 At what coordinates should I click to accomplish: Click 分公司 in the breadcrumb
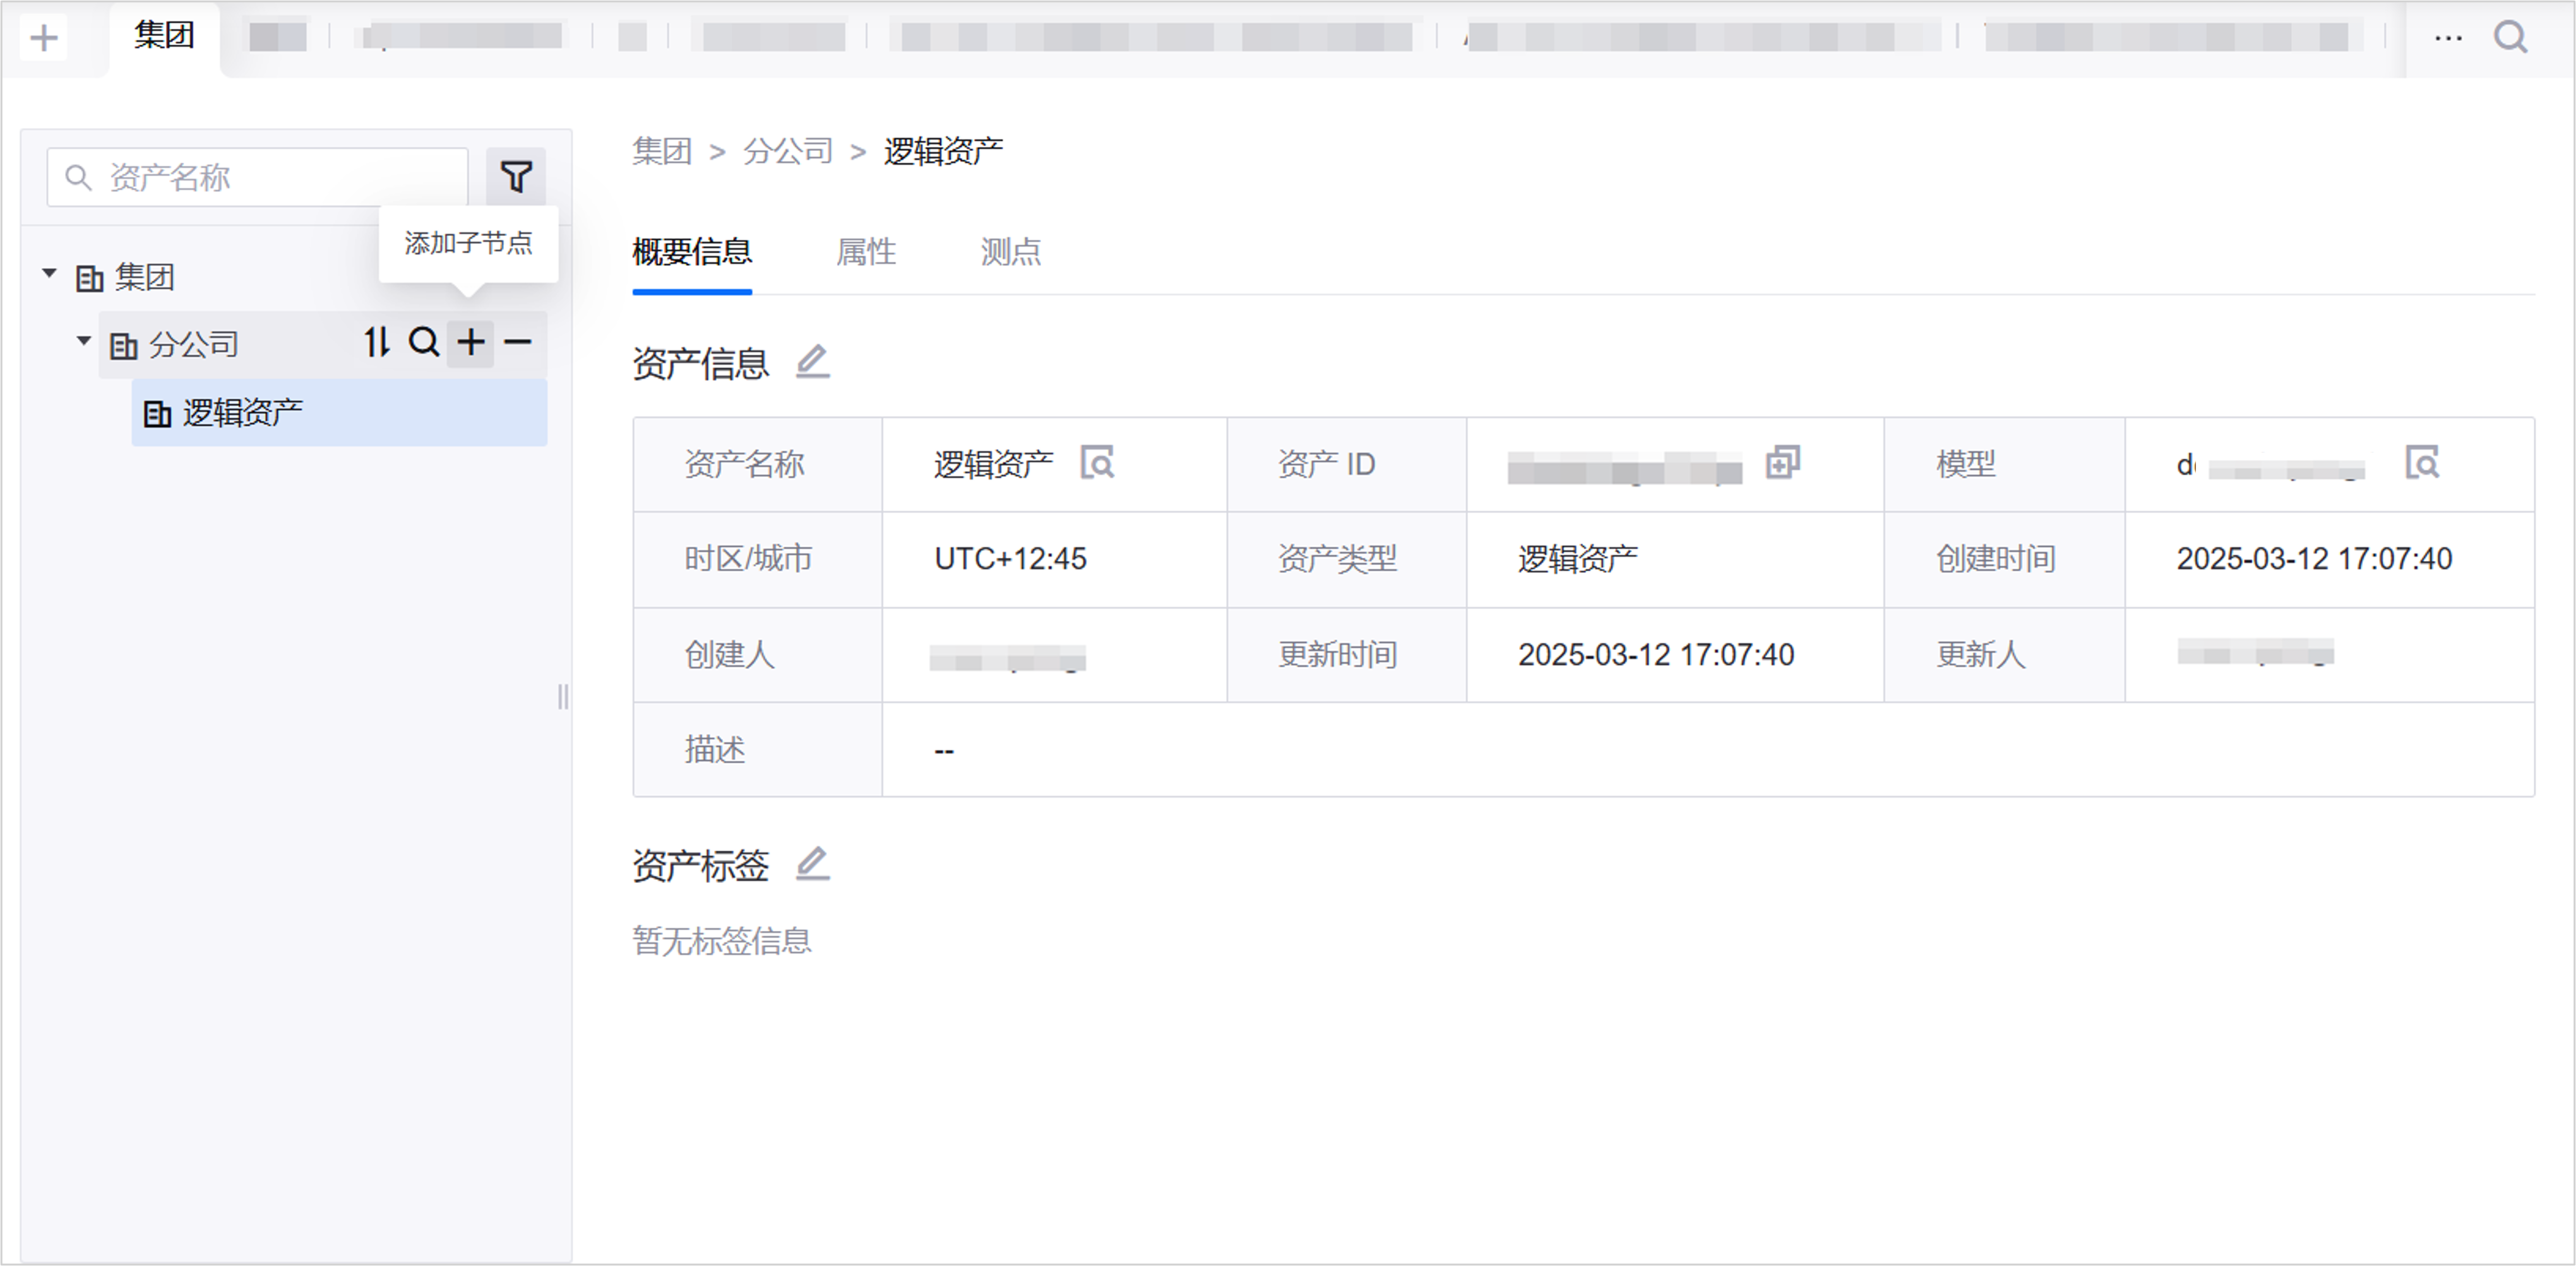788,152
